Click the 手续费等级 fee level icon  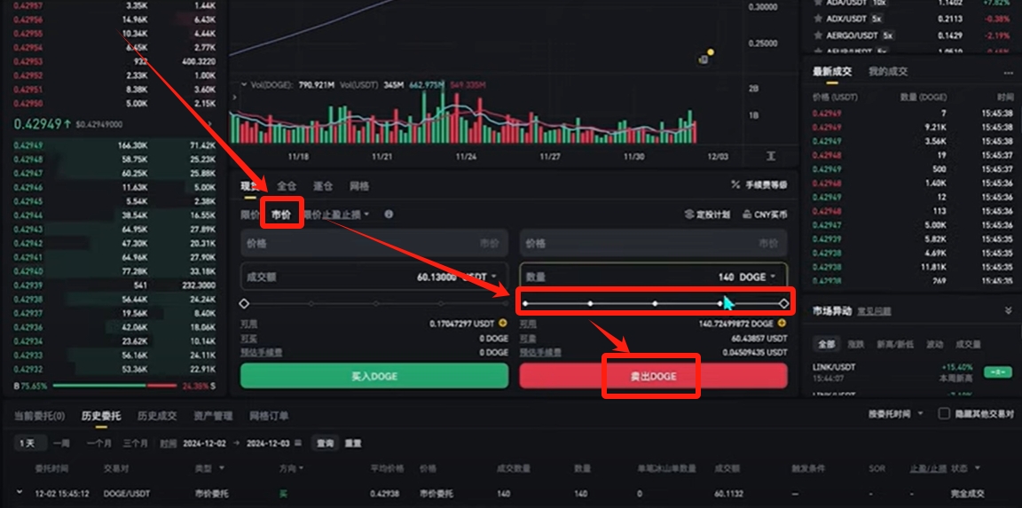(735, 185)
